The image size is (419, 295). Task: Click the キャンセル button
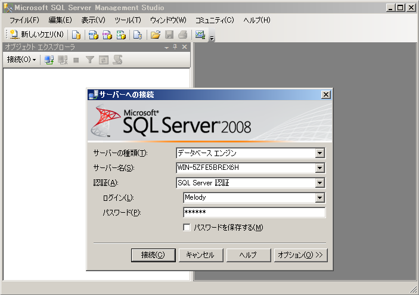click(x=200, y=255)
